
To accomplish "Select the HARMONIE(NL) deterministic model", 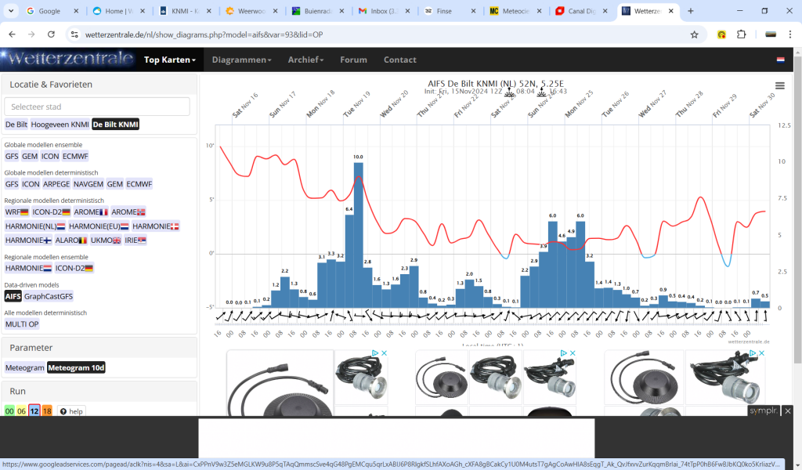I will click(x=34, y=226).
